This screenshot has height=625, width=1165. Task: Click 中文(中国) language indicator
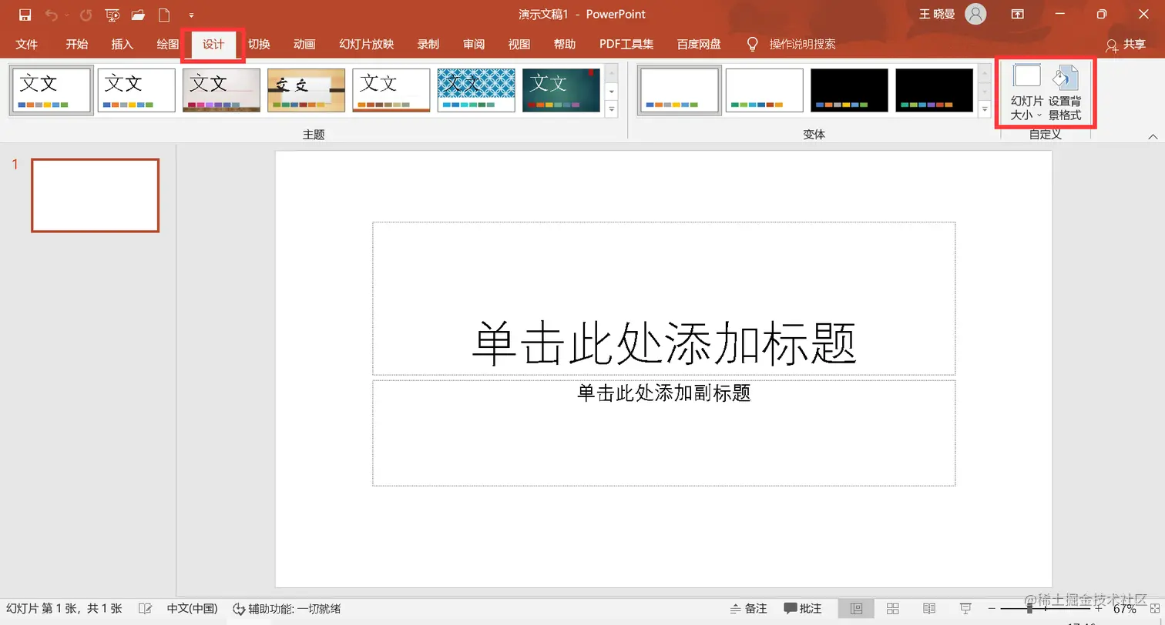tap(193, 608)
